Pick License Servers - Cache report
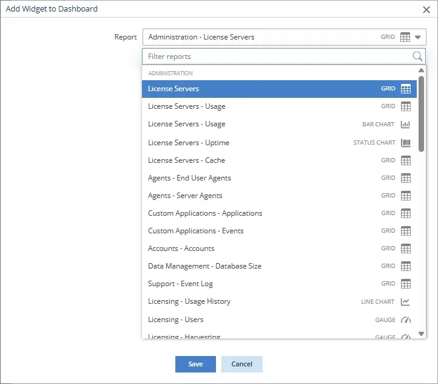Screen dimensions: 438x384 point(279,160)
